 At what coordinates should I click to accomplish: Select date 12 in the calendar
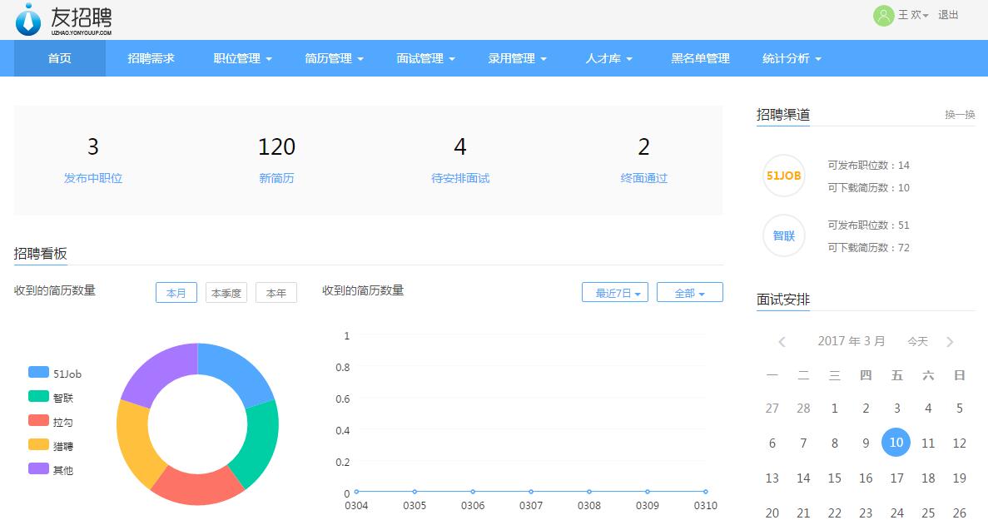[x=959, y=443]
